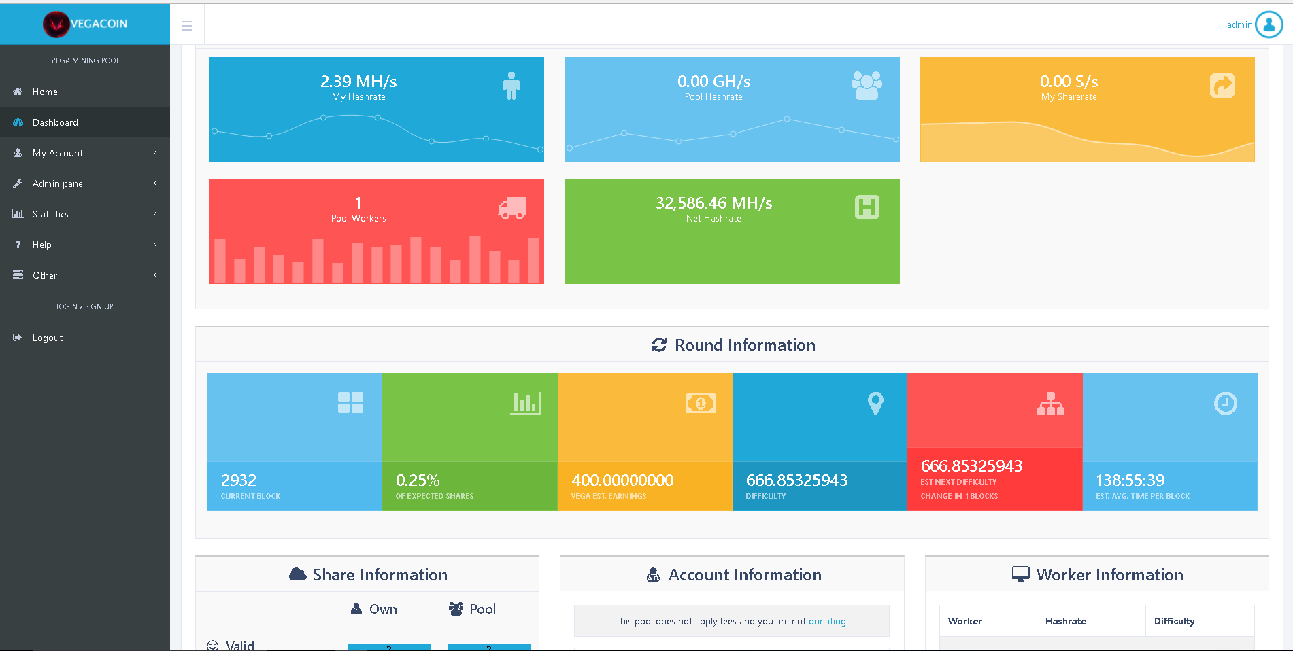Image resolution: width=1293 pixels, height=651 pixels.
Task: Select the Dashboard menu item
Action: click(85, 122)
